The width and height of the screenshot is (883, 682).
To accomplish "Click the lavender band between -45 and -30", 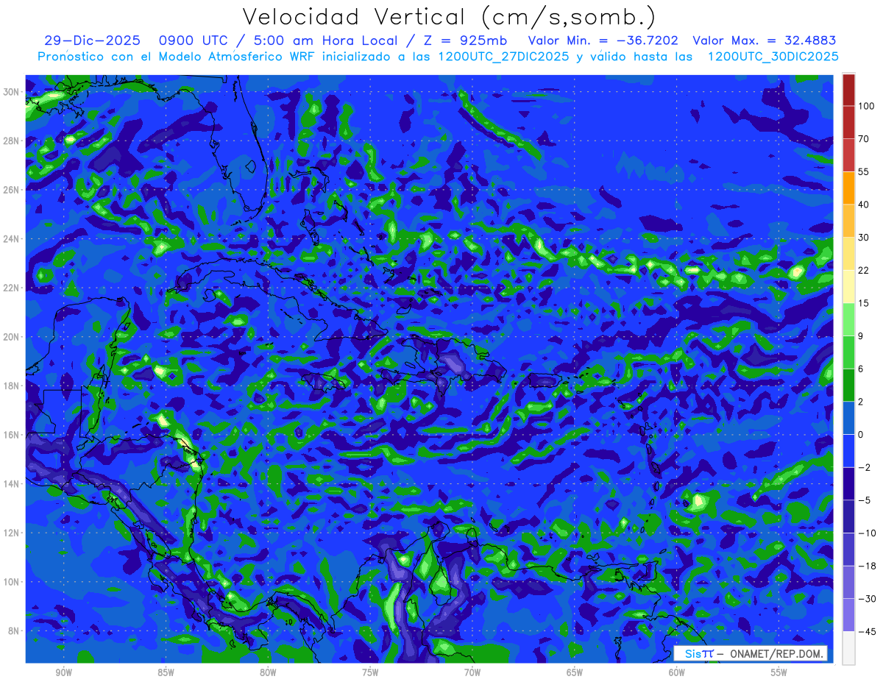I will click(x=848, y=614).
